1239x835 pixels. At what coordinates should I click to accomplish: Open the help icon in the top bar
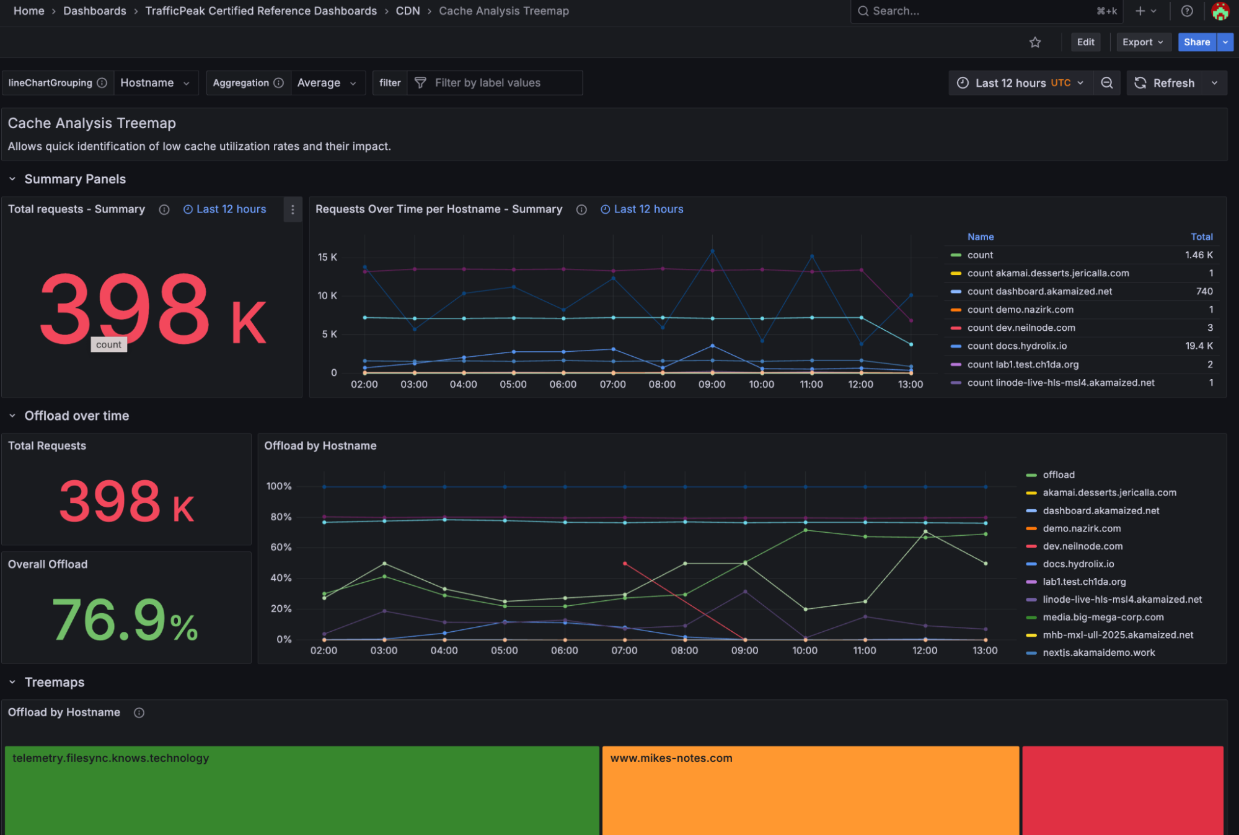pyautogui.click(x=1186, y=11)
